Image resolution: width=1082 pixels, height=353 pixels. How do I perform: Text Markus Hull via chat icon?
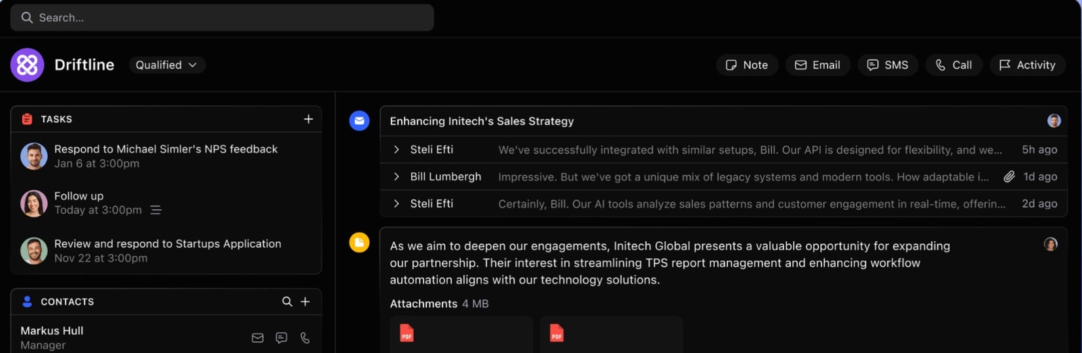tap(281, 338)
